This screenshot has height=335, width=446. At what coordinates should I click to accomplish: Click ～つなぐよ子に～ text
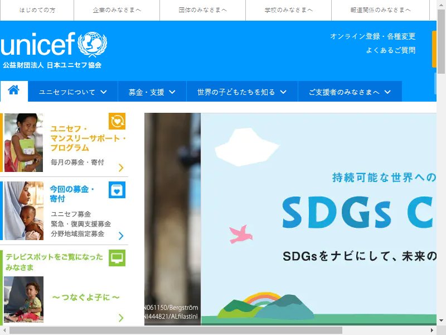pos(86,298)
